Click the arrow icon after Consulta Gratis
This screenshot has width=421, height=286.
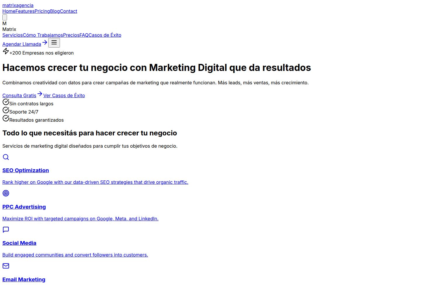pyautogui.click(x=39, y=94)
